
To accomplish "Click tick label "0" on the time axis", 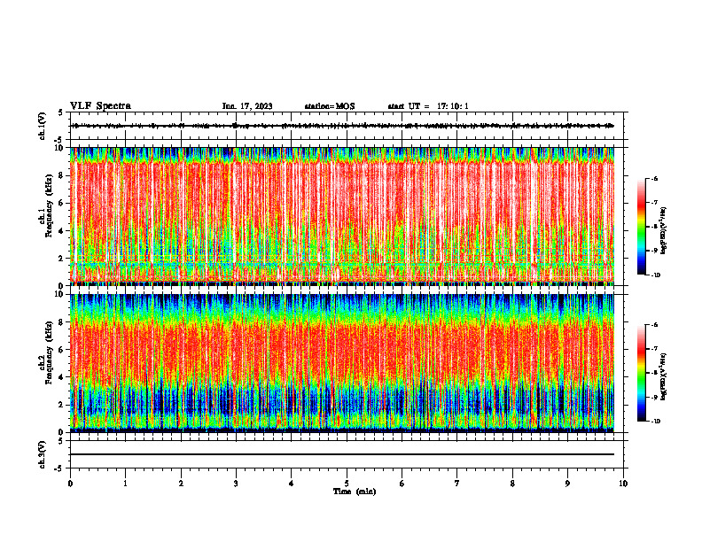I will point(70,484).
